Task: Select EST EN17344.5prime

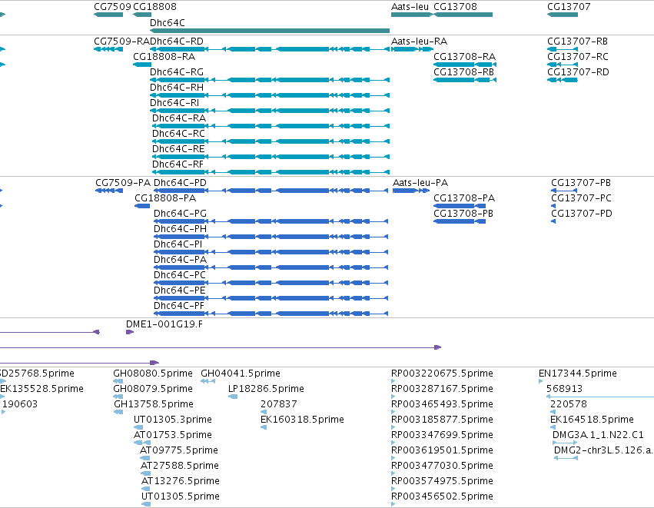Action: pyautogui.click(x=578, y=374)
